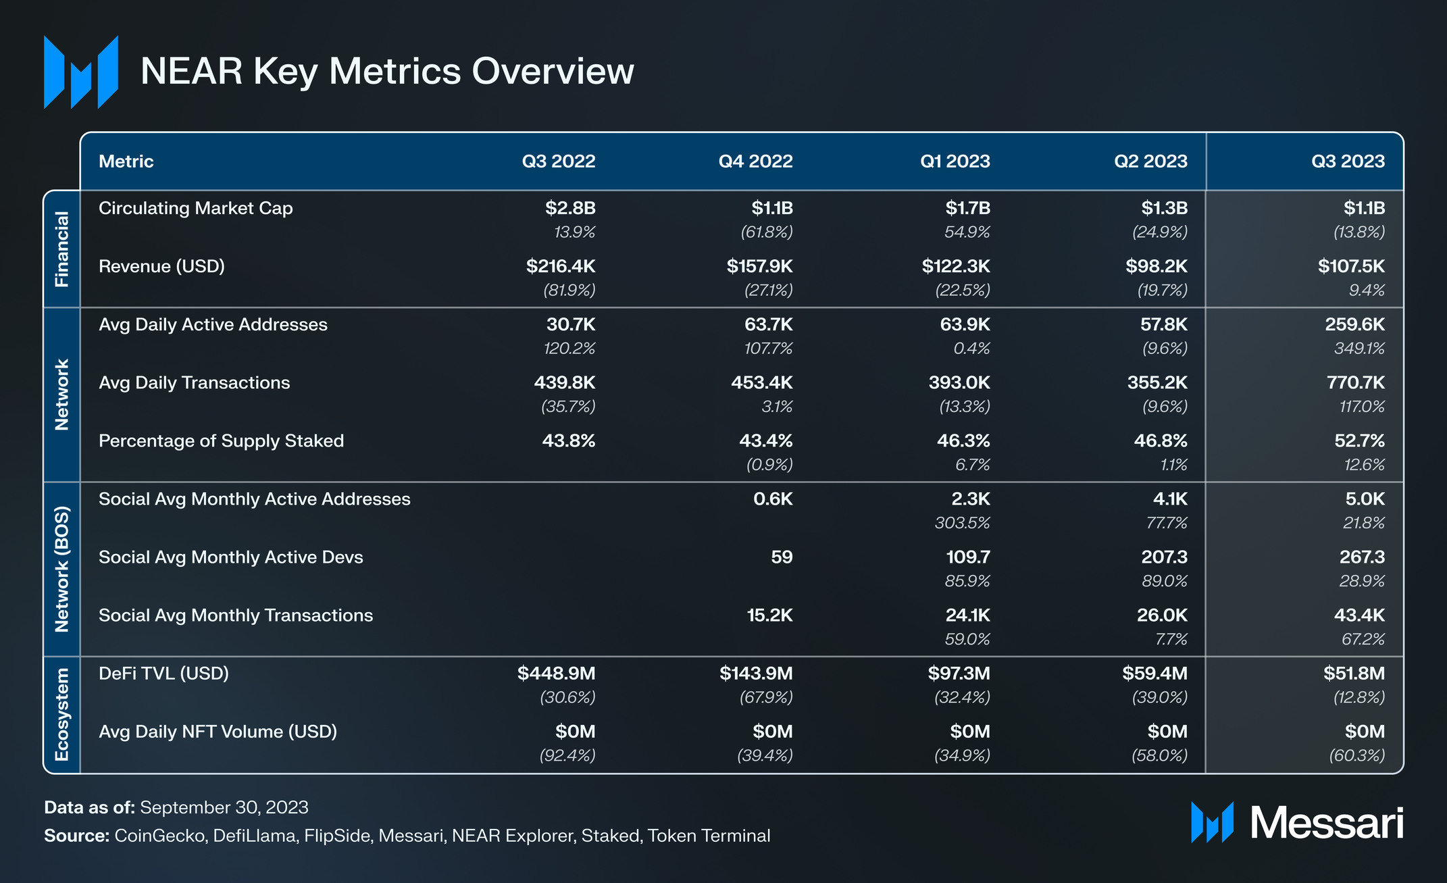Select the Network (BOS) section label
Viewport: 1447px width, 883px height.
coord(61,569)
